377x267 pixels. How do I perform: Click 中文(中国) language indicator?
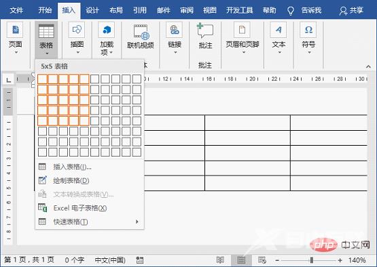click(110, 260)
